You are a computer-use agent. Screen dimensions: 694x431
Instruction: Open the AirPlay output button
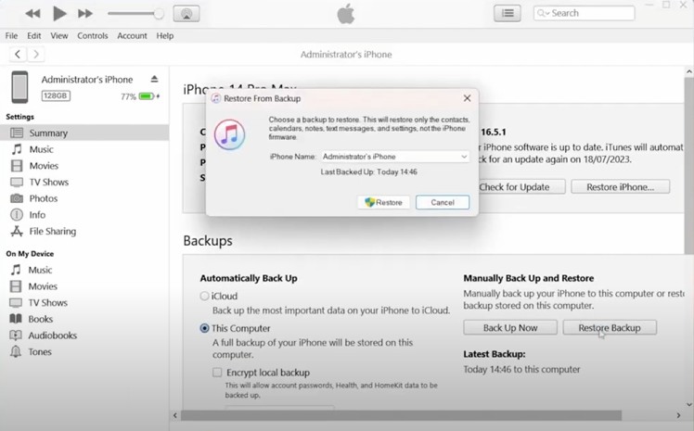(x=186, y=14)
